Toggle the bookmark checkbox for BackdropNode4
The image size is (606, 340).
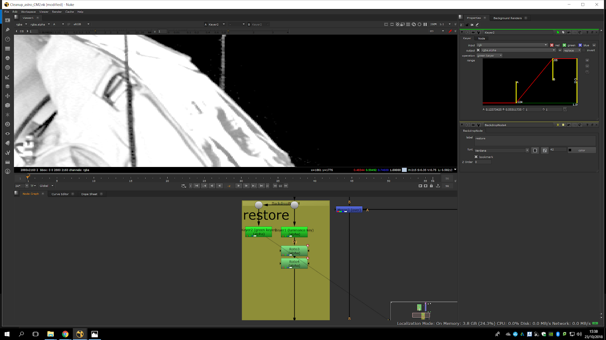click(x=476, y=157)
